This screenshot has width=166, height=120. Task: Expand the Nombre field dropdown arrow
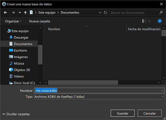coord(162,90)
